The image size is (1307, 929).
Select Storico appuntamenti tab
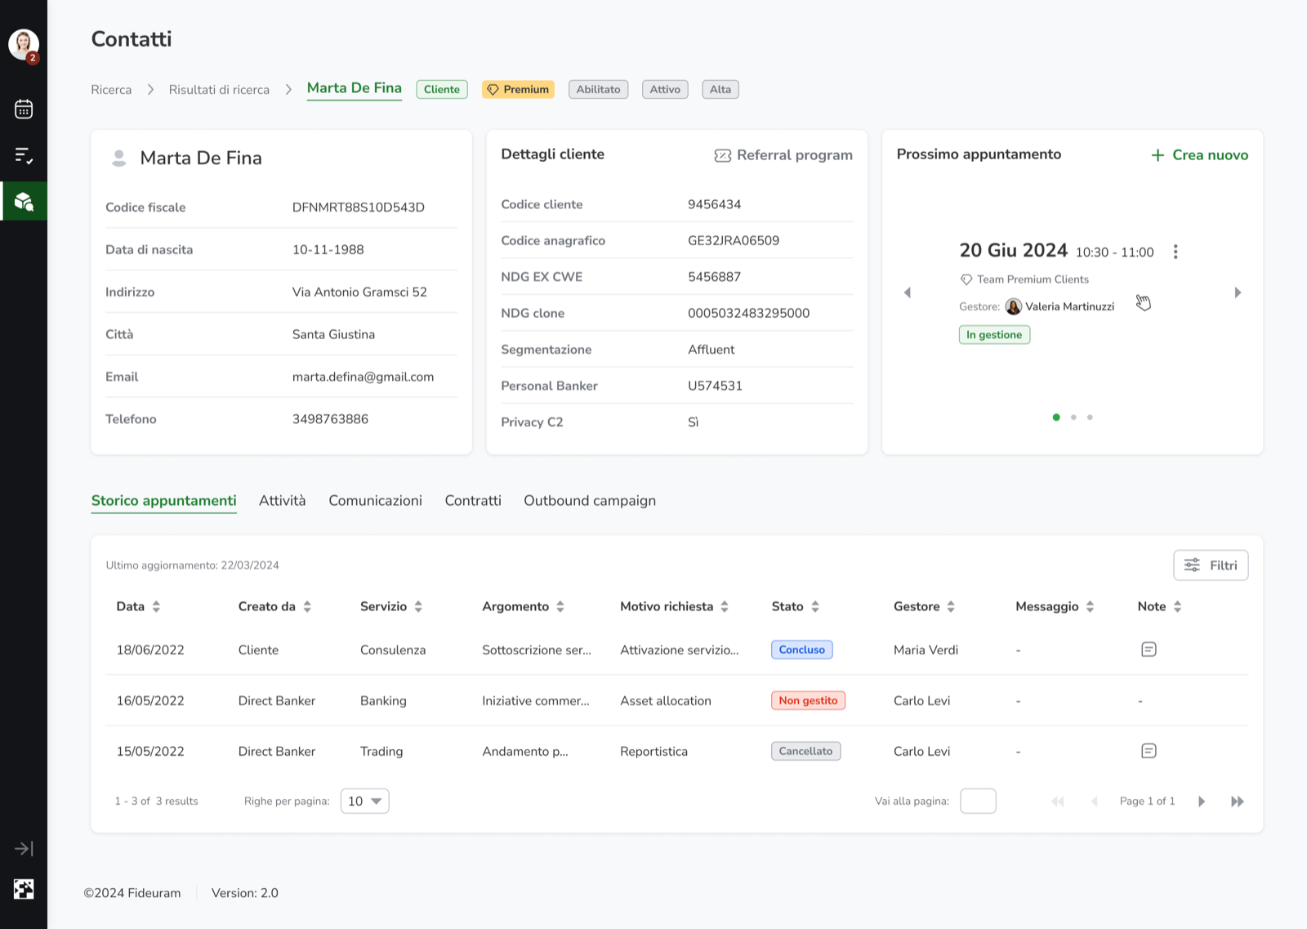[x=164, y=501]
